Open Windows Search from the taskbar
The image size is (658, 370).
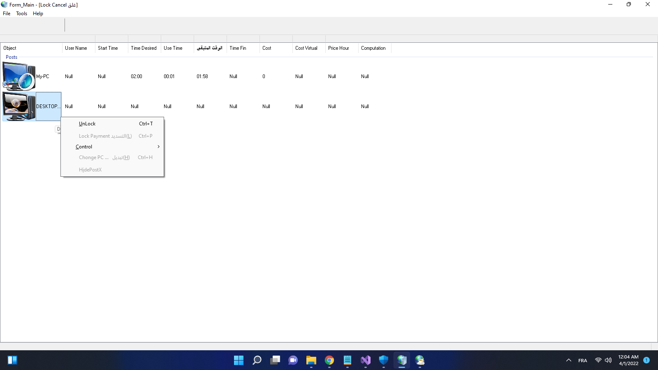257,361
